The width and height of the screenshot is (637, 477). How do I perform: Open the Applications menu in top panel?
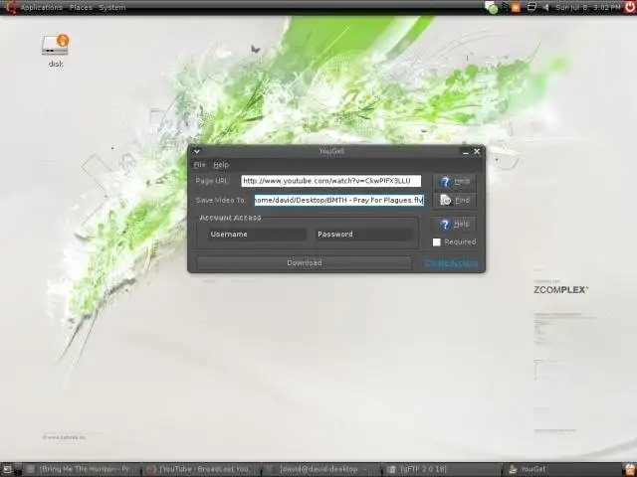point(41,7)
